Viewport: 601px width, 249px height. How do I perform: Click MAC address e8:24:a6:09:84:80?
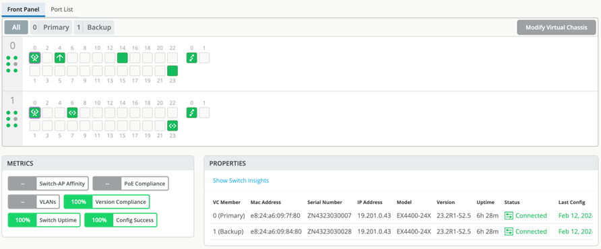click(276, 232)
